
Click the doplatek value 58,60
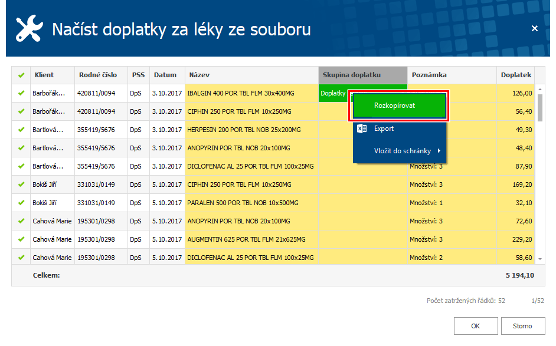pyautogui.click(x=524, y=258)
